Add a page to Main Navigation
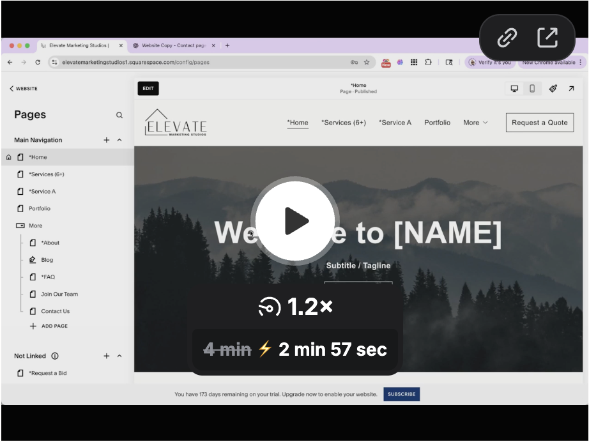Viewport: 589px width, 442px height. click(x=106, y=140)
